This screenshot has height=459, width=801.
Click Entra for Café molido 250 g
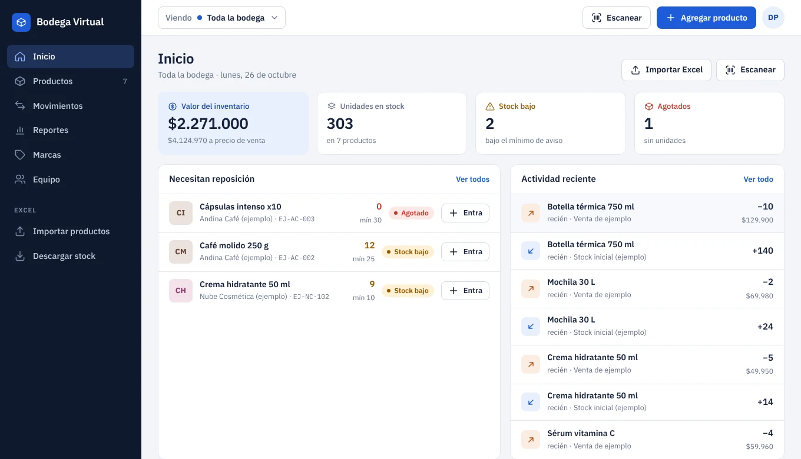[465, 252]
